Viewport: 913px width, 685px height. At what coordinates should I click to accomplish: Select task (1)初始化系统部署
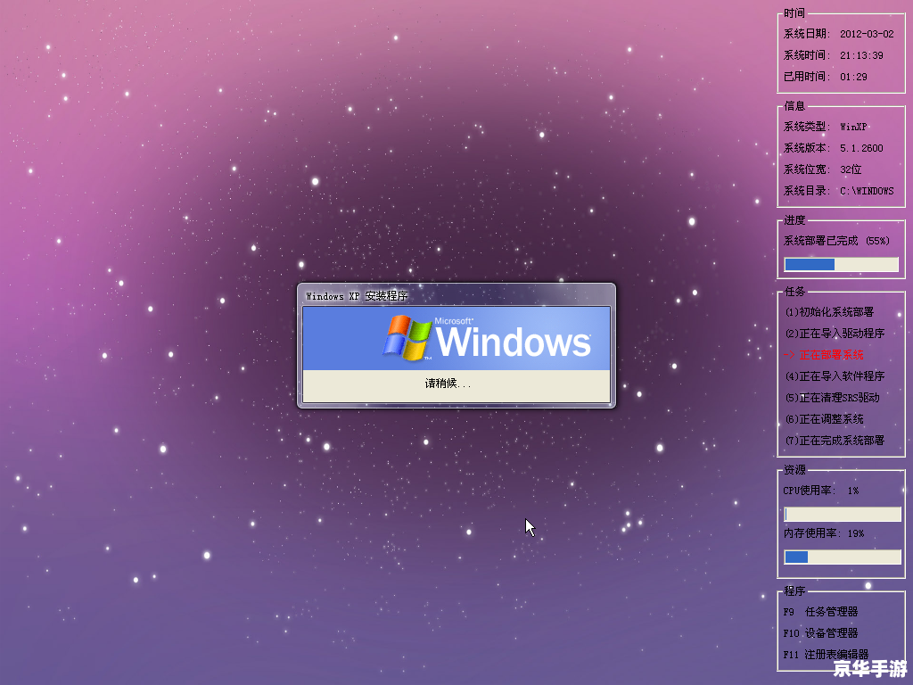coord(830,312)
